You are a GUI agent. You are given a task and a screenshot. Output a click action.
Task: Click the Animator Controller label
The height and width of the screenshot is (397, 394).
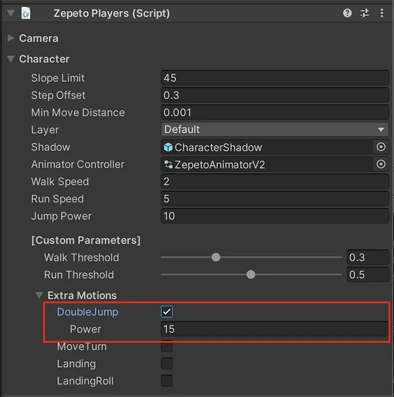click(78, 165)
